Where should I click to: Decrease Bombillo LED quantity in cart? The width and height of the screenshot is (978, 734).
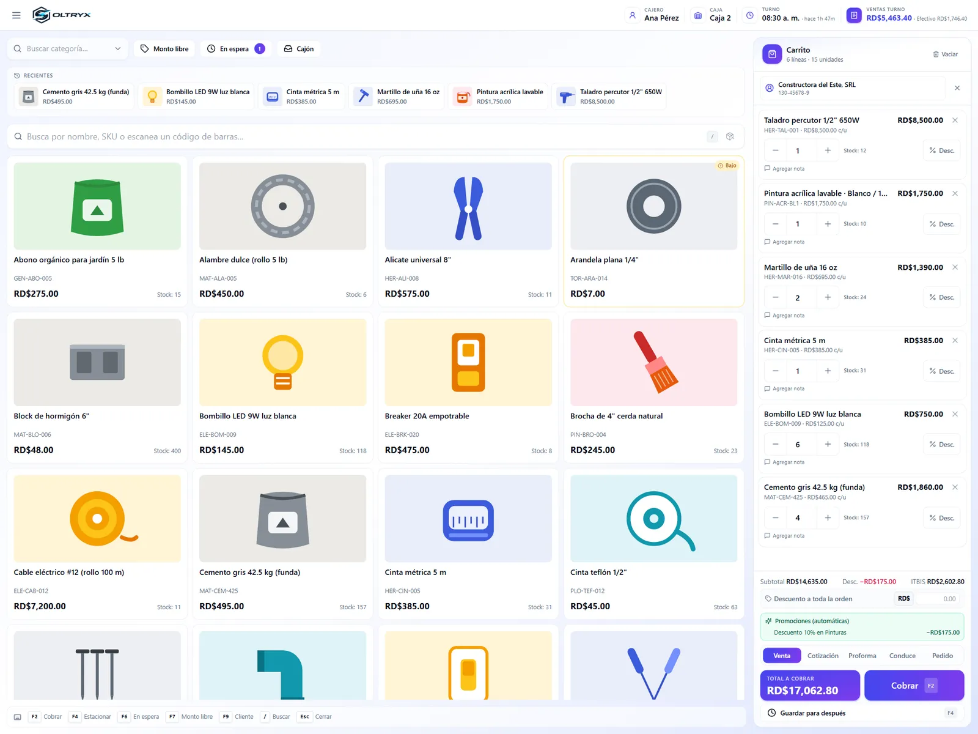[x=775, y=445]
